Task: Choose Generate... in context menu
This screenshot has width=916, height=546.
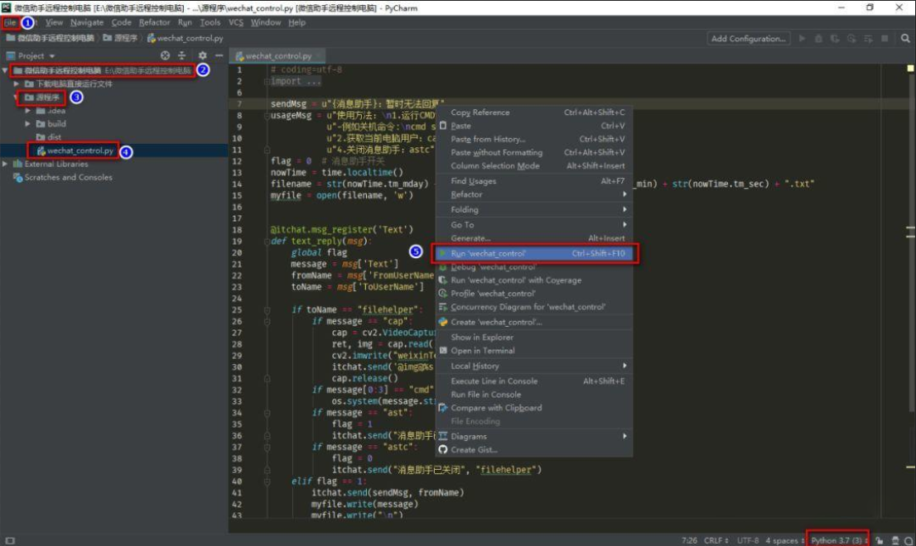Action: point(534,238)
